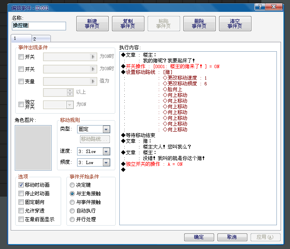Close the 编辑事件 dialog
This screenshot has height=249, width=290.
click(274, 7)
